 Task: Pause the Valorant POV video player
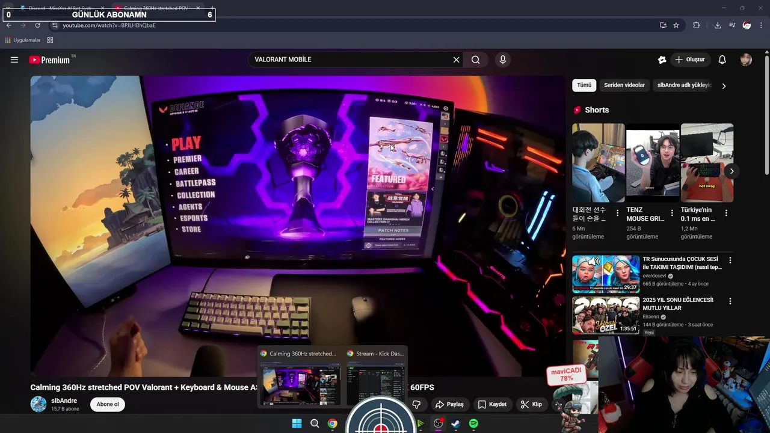click(x=298, y=226)
